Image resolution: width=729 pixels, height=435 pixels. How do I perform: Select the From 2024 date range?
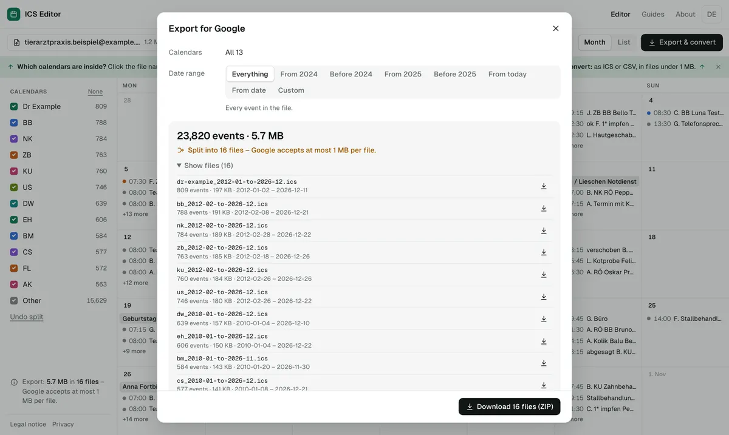tap(299, 74)
